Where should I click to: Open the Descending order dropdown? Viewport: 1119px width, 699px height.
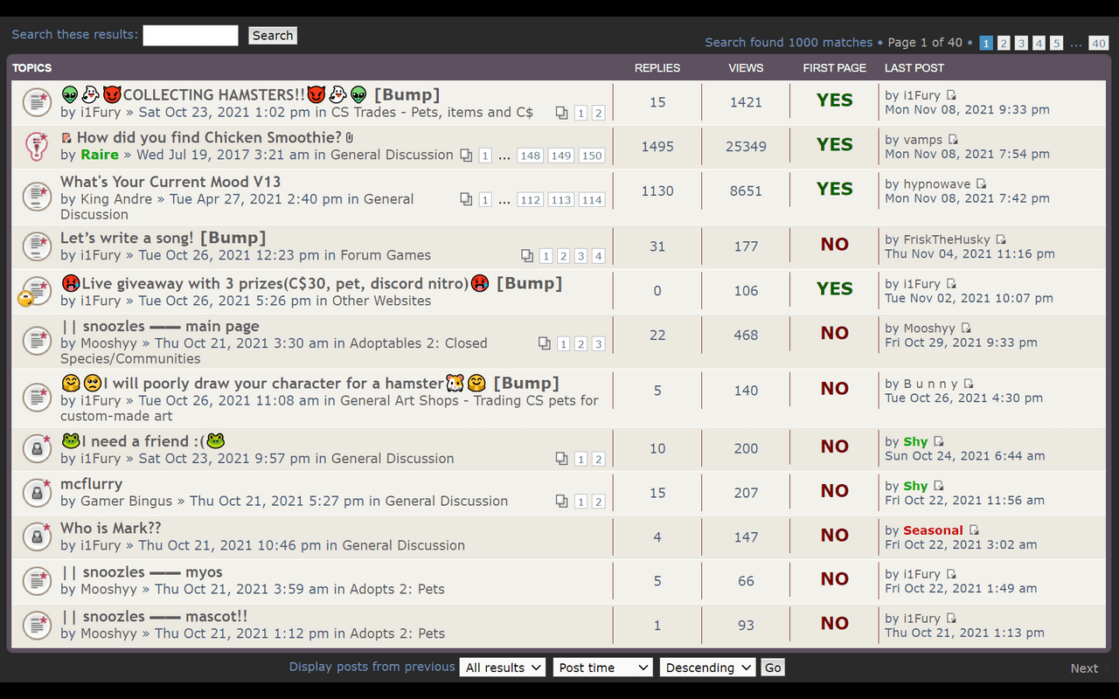tap(707, 668)
